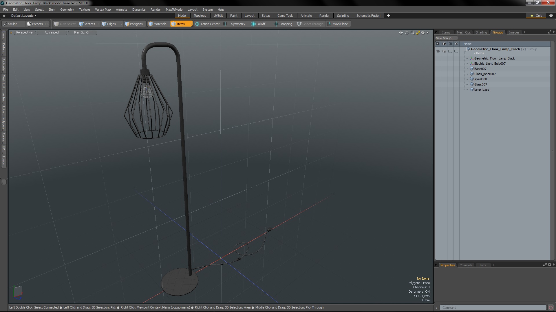This screenshot has height=312, width=556.
Task: Open the Presets browser
Action: click(38, 24)
